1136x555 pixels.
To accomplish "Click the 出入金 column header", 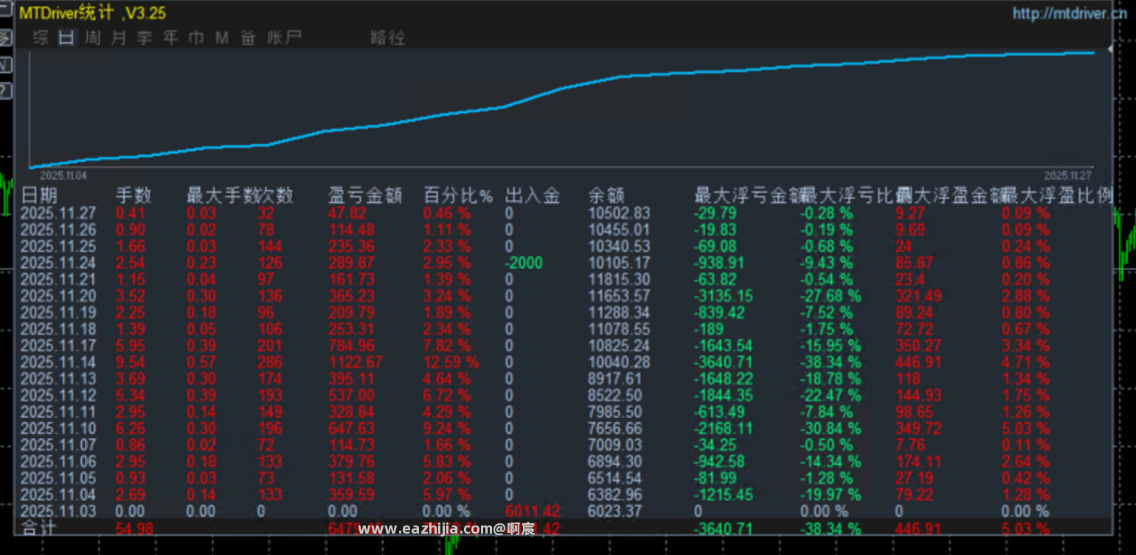I will pyautogui.click(x=533, y=196).
